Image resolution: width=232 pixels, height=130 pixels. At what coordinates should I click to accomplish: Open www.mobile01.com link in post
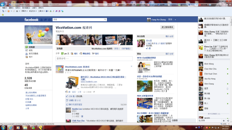(89, 82)
